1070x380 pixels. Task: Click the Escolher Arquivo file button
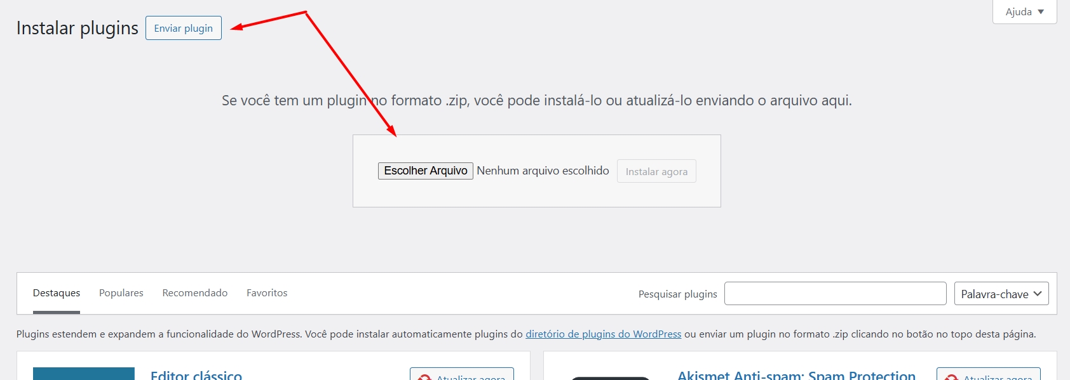[x=425, y=171]
